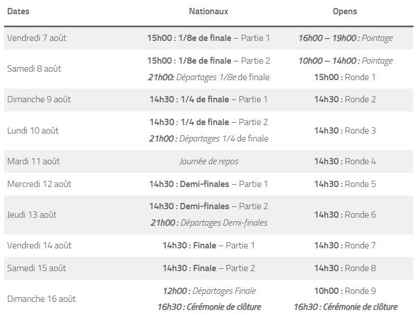Viewport: 417px width, 320px height.
Task: Click the Dimanche 9 août date cell
Action: 39,99
